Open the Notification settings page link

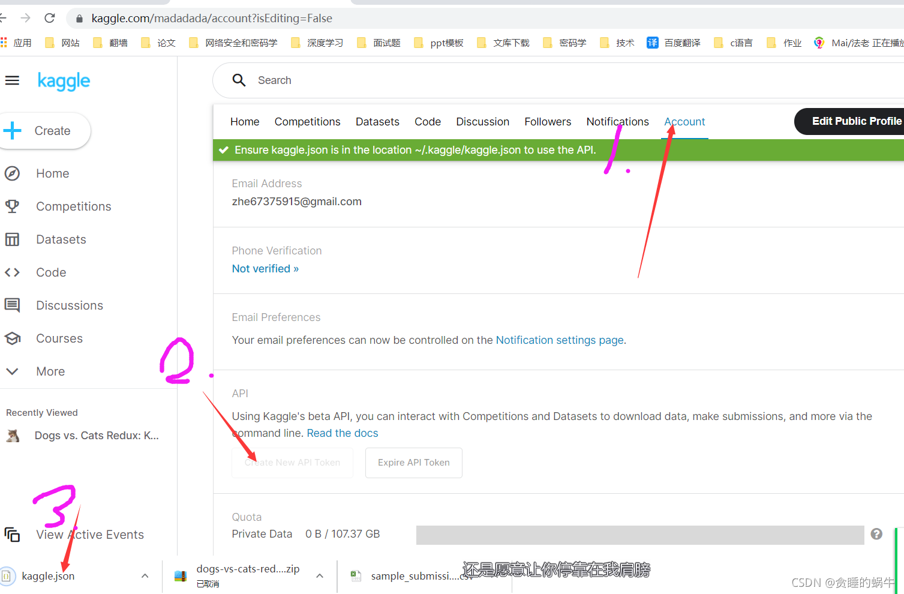(x=560, y=340)
